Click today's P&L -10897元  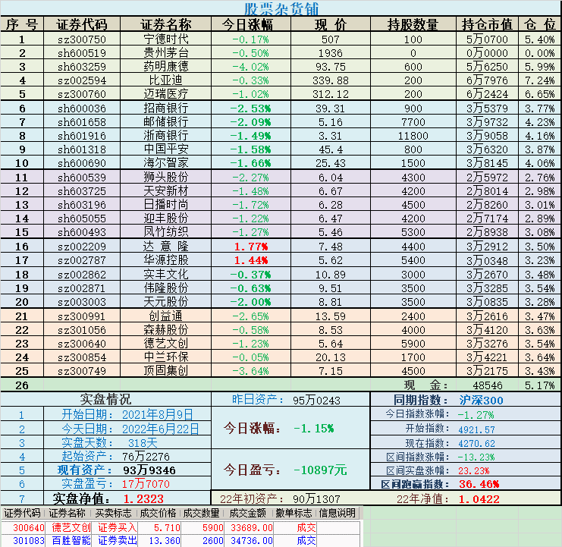click(320, 470)
